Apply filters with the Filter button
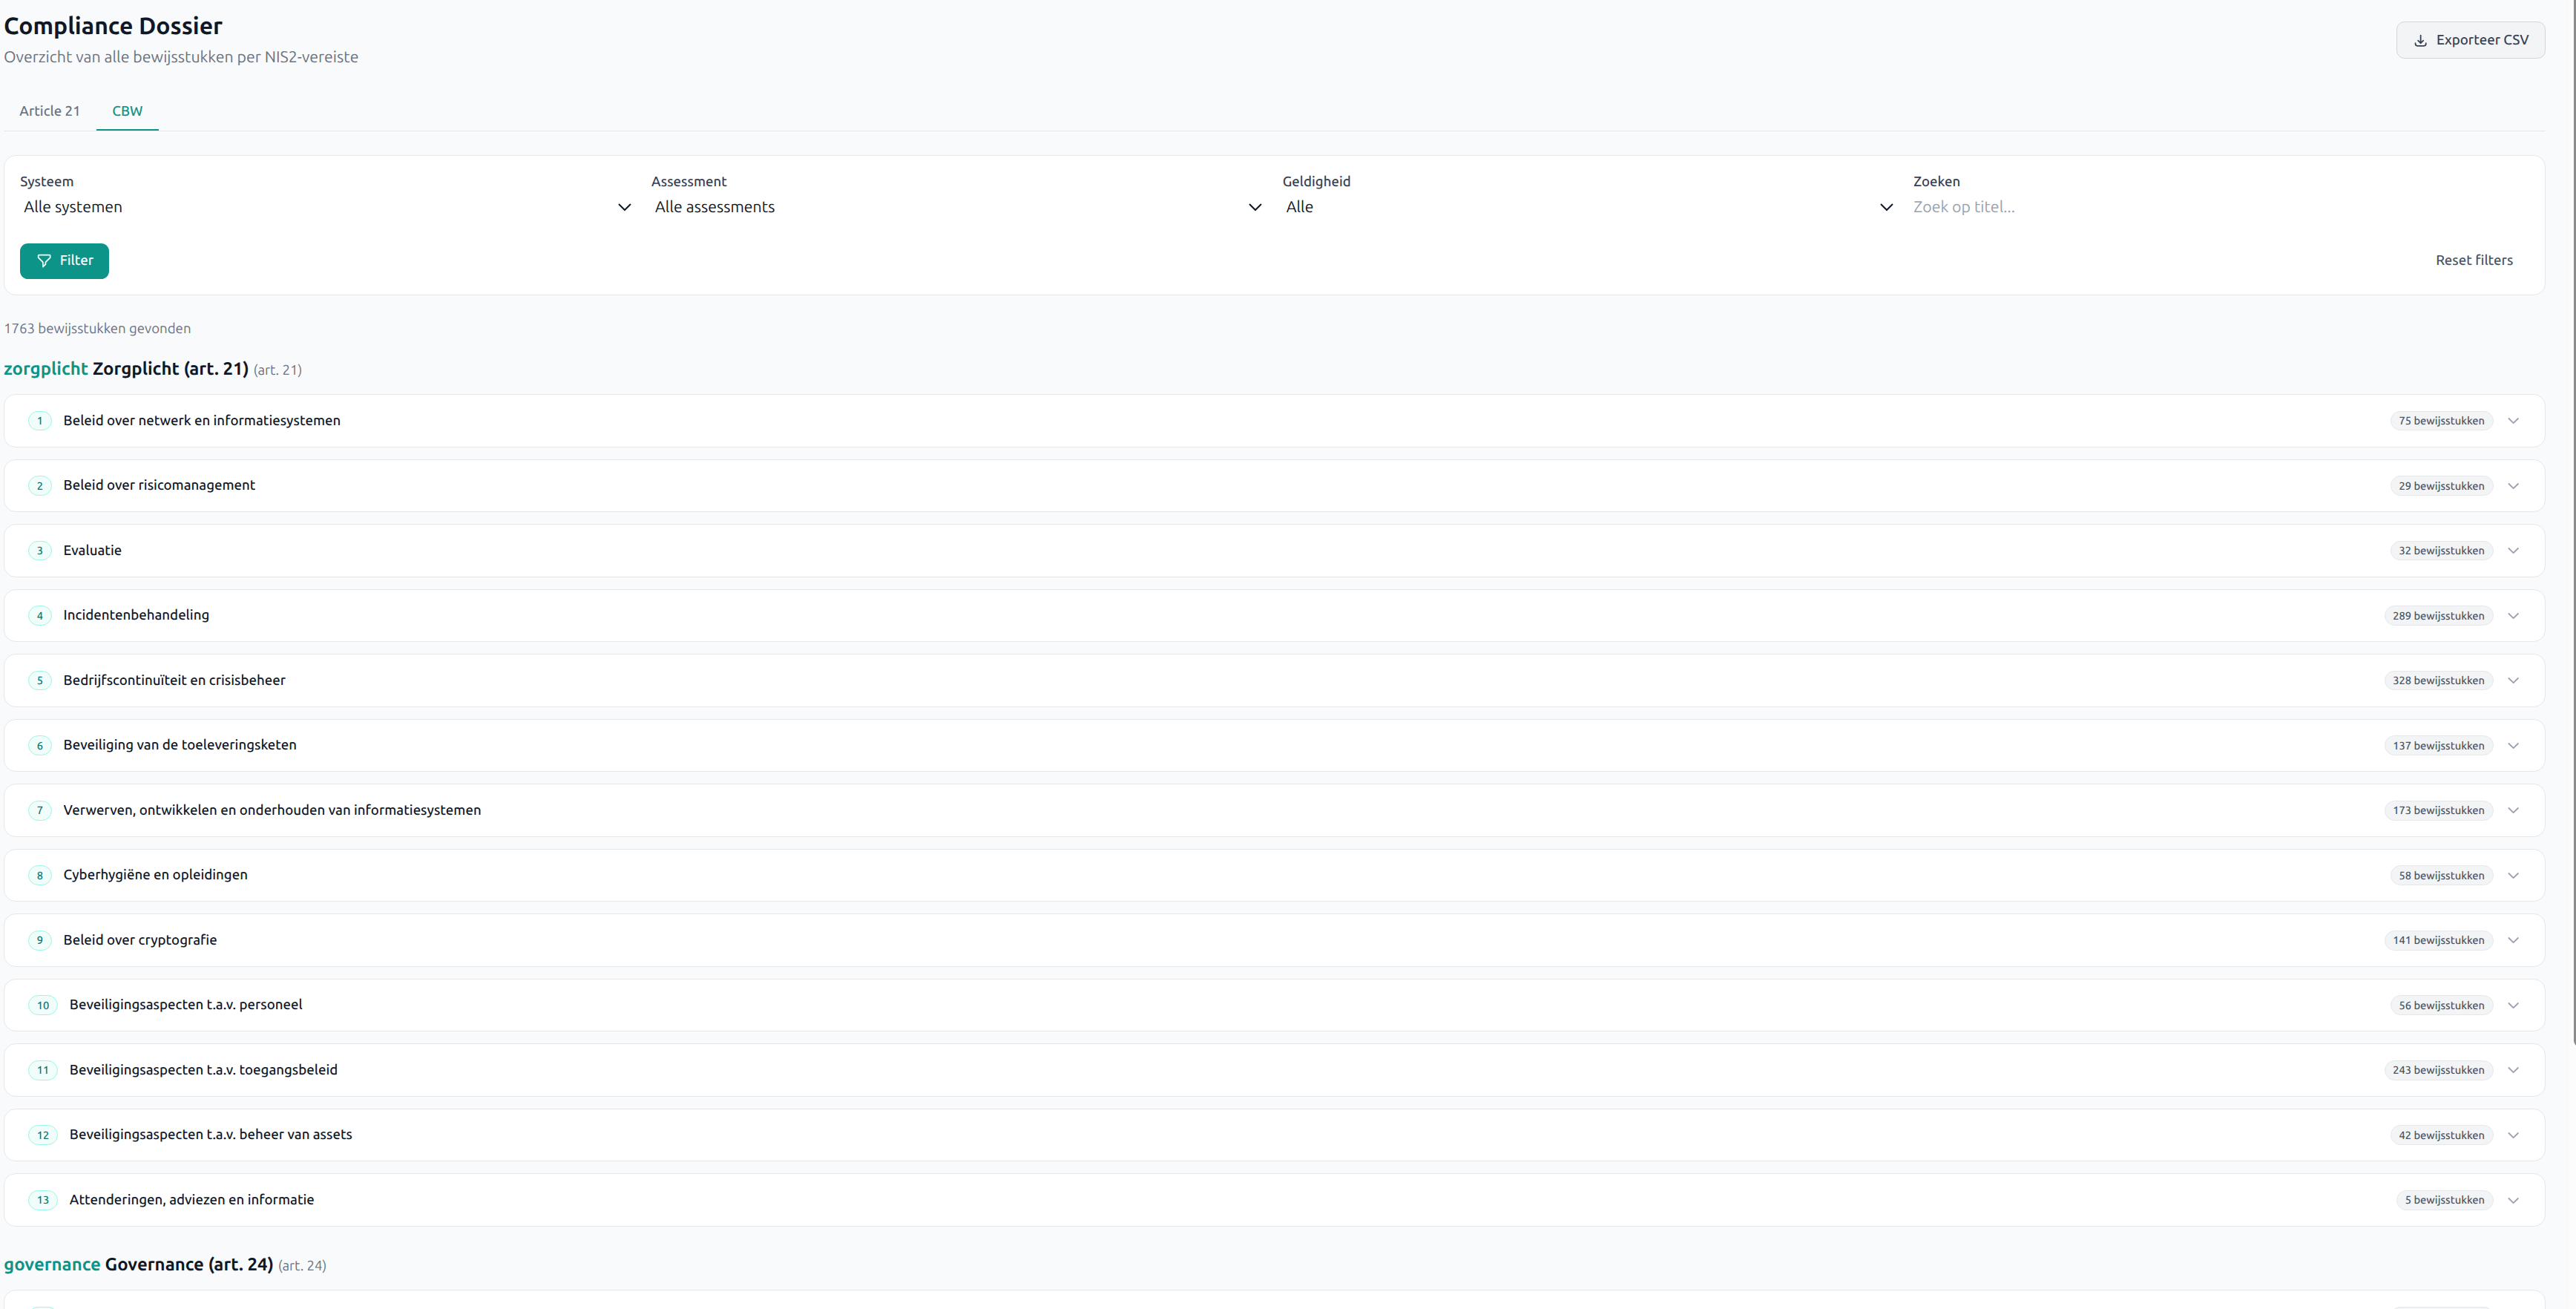 coord(64,261)
